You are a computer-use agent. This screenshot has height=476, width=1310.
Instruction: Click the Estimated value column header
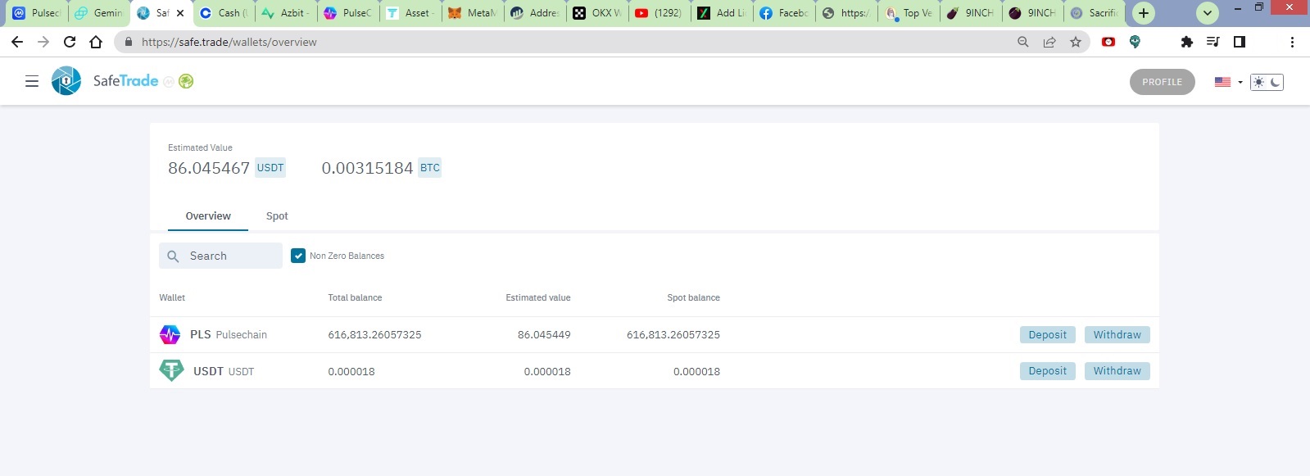click(538, 297)
